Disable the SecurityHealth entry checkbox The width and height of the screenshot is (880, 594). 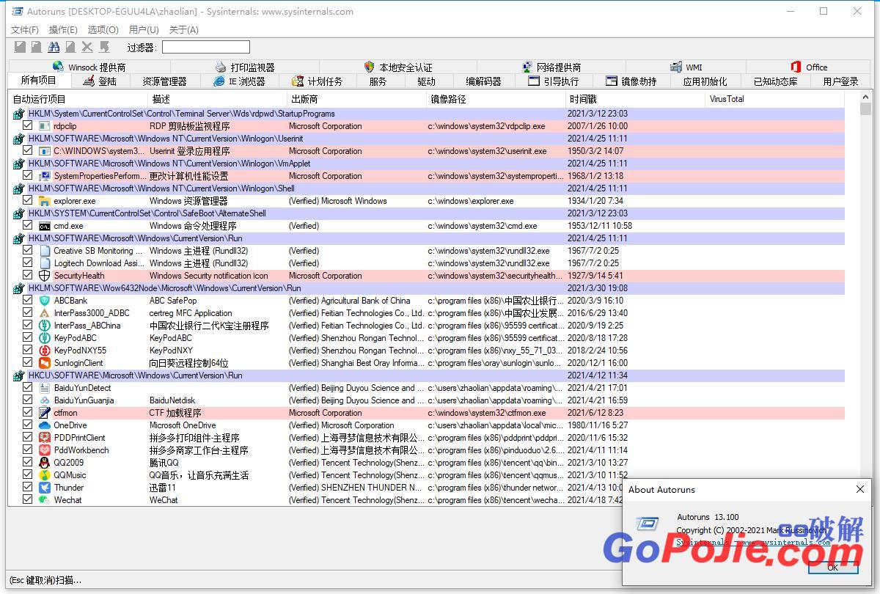pyautogui.click(x=28, y=276)
